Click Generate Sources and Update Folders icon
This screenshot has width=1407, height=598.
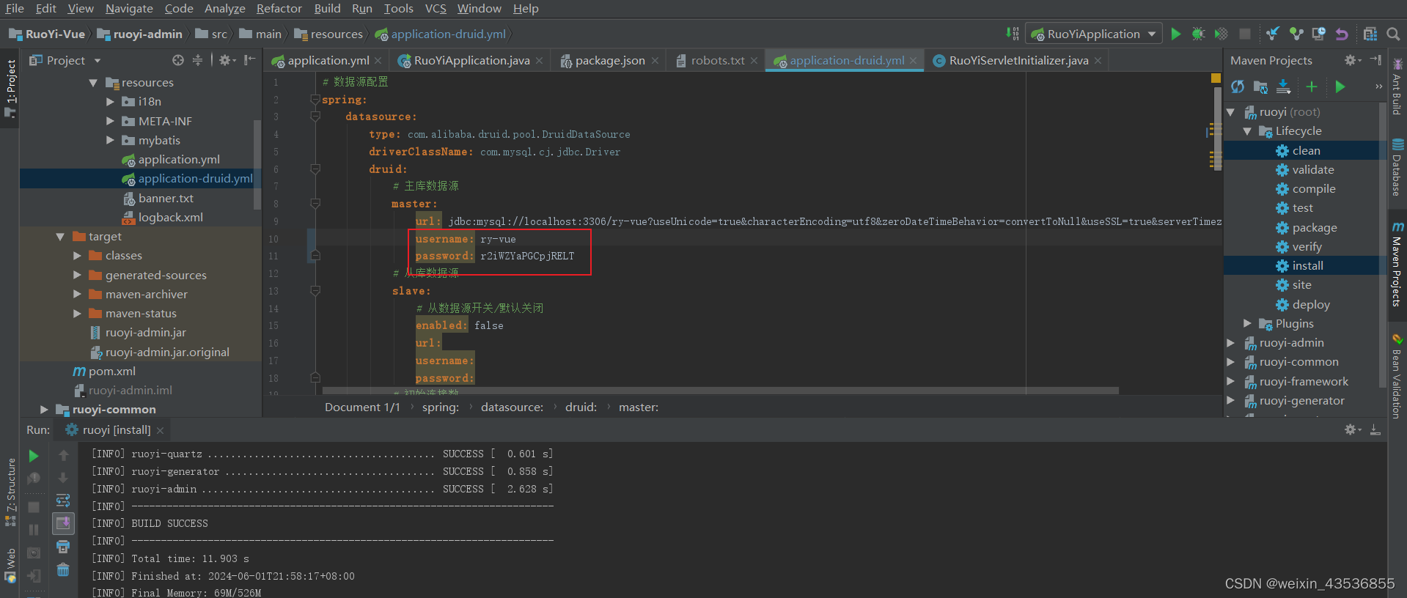click(1260, 86)
